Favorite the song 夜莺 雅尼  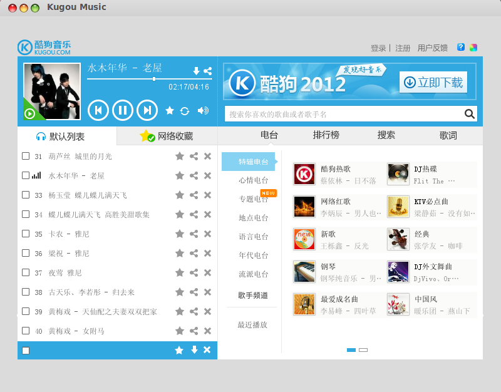click(180, 272)
